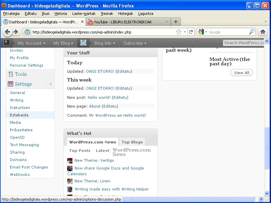271x203 pixels.
Task: Click author avatar beside New Theme: Linen
Action: tap(70, 181)
